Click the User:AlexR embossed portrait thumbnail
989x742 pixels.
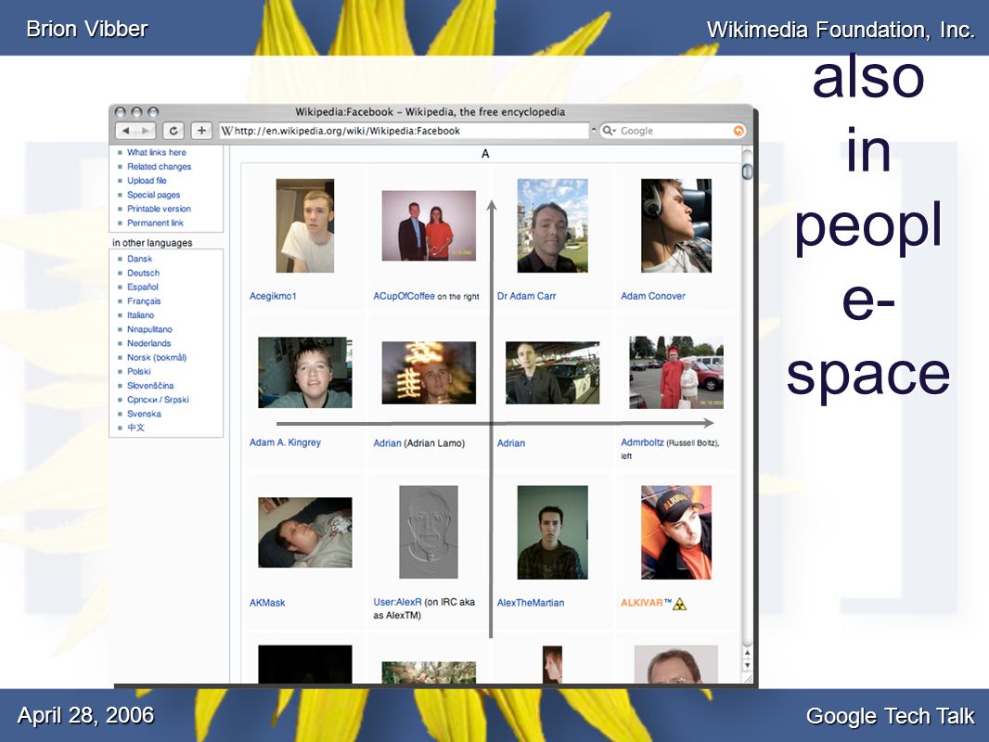(429, 532)
